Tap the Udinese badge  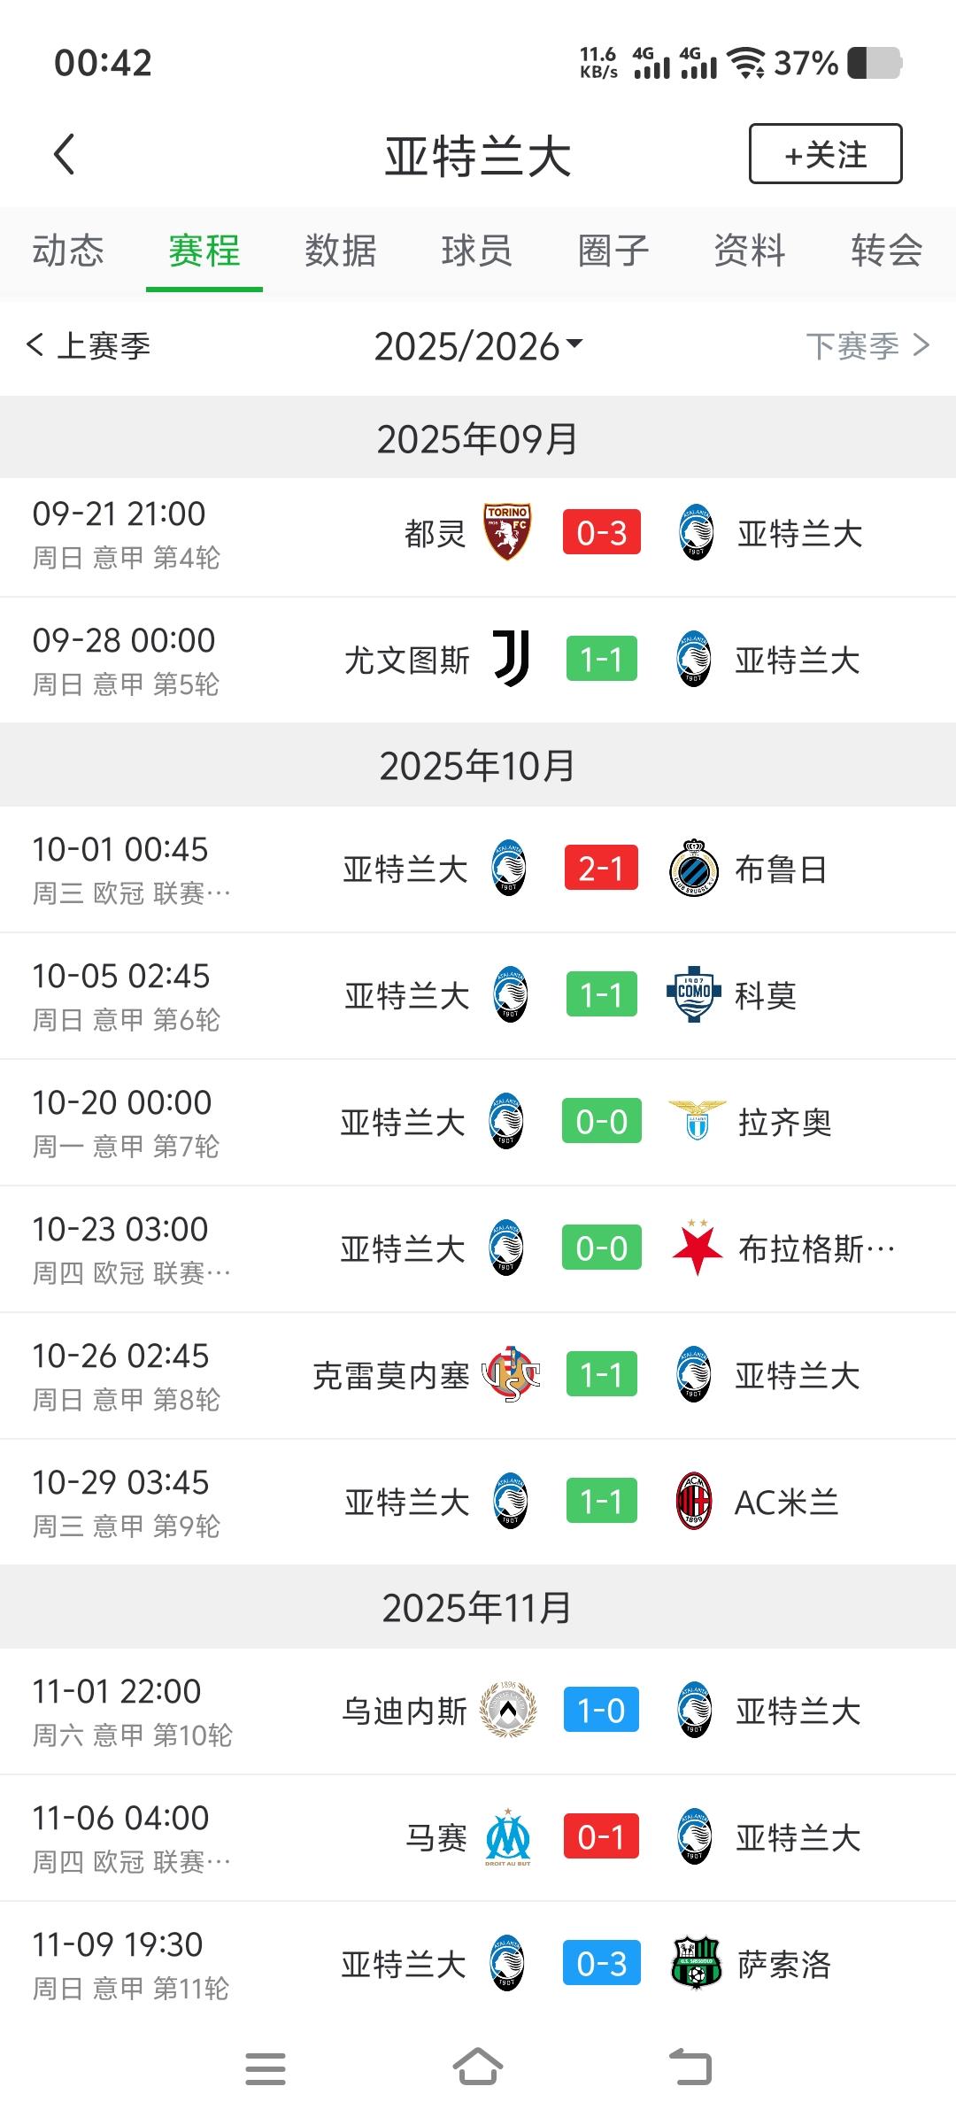[508, 1710]
